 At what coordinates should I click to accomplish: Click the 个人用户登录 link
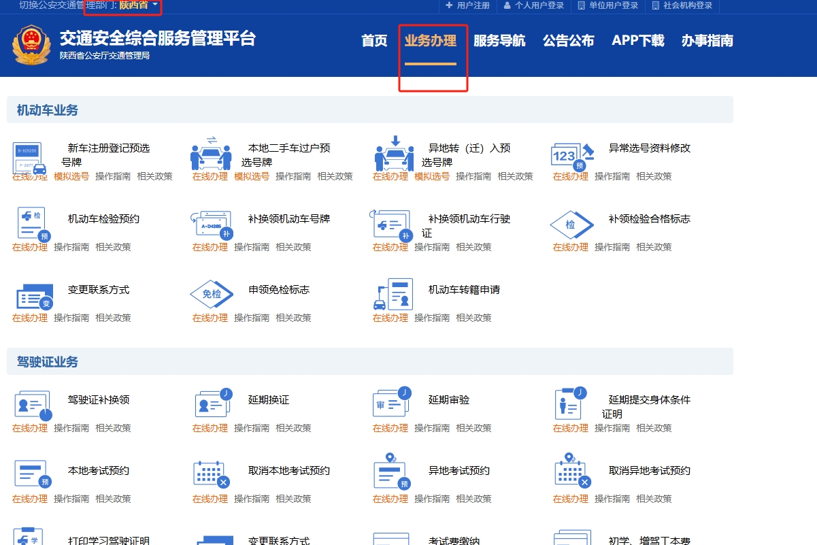[x=534, y=5]
